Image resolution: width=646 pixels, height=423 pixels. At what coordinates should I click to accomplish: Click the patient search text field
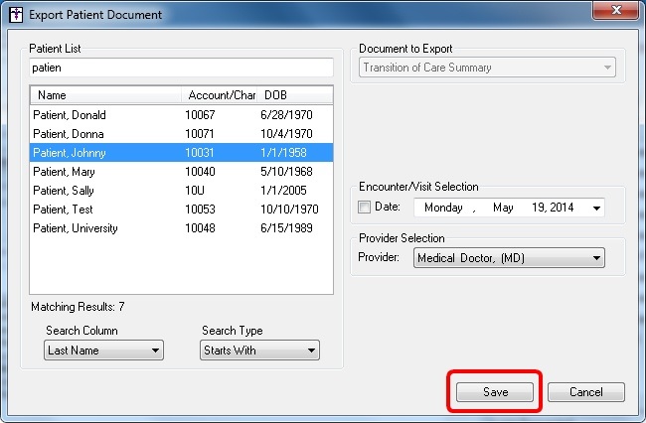pos(182,68)
